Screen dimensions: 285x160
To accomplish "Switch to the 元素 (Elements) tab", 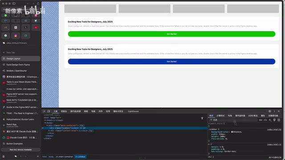I will 56,111.
